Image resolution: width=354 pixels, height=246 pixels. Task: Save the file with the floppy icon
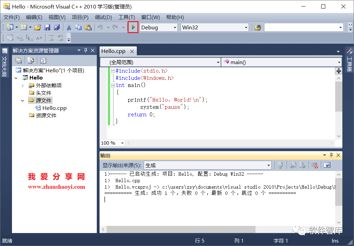point(47,28)
